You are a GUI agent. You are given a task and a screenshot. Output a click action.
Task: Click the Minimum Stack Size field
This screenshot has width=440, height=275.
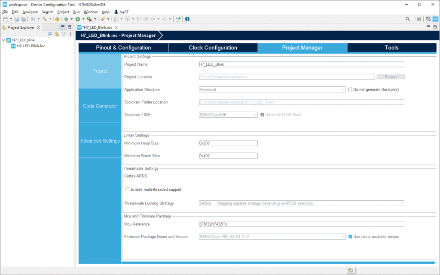click(x=228, y=156)
